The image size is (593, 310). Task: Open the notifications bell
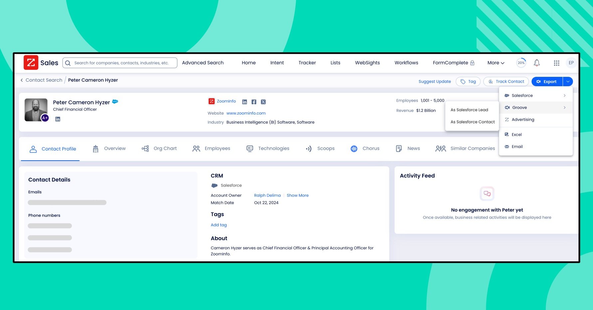pyautogui.click(x=536, y=63)
